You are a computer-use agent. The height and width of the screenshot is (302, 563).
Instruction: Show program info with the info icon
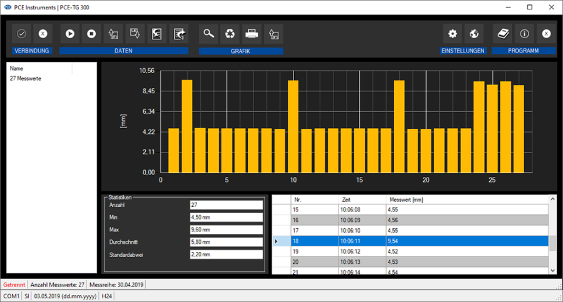(x=524, y=34)
